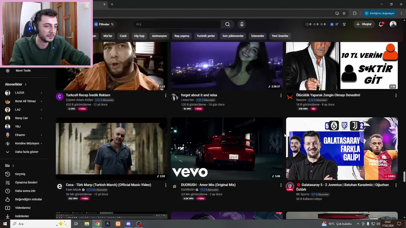
Task: Open options for Turkcell Recep İvedik Reklam
Action: 166,95
